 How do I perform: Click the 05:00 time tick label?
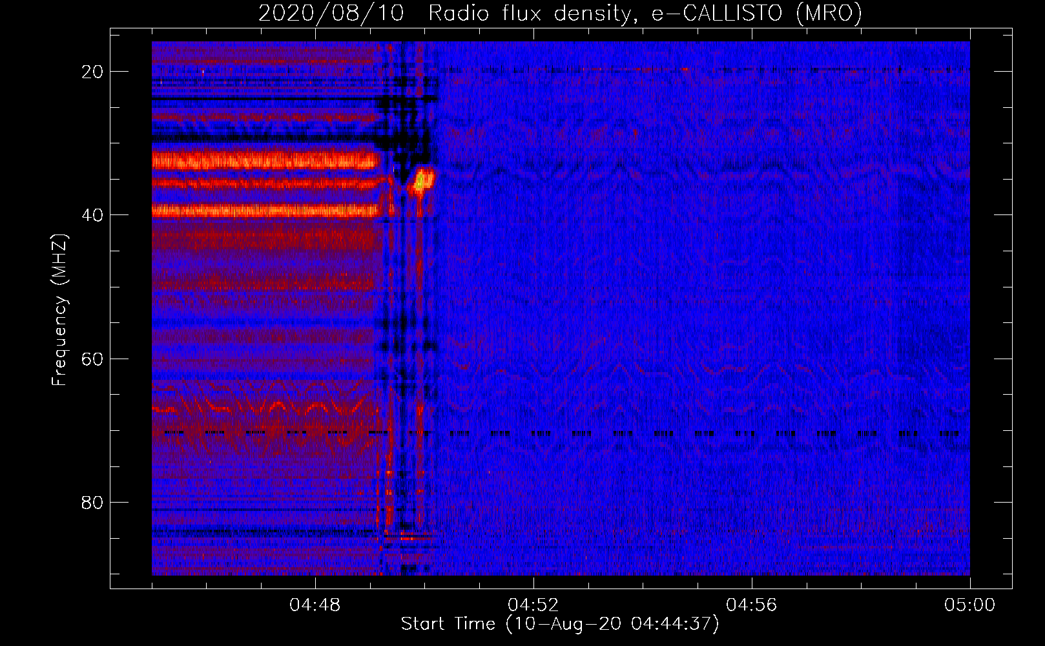point(970,605)
